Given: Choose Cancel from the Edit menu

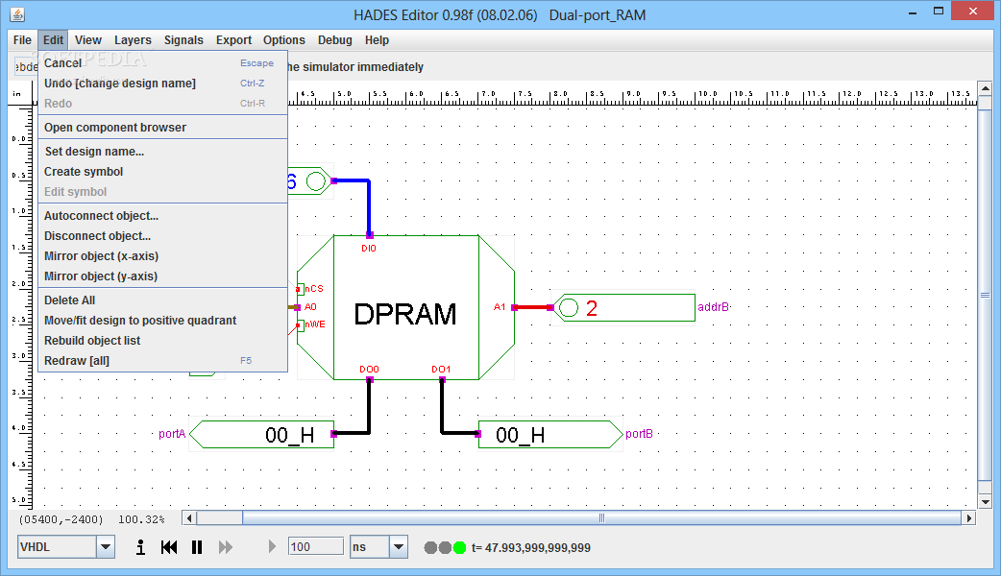Looking at the screenshot, I should [162, 63].
